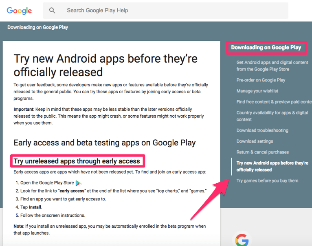
Task: Open Try games before you buy them
Action: coord(267,180)
